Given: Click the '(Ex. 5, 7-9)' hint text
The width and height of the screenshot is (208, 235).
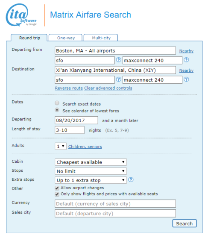Looking at the screenshot, I should point(117,130).
